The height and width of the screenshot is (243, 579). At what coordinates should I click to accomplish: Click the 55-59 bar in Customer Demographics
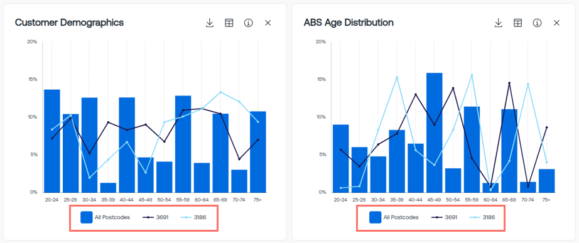click(183, 144)
